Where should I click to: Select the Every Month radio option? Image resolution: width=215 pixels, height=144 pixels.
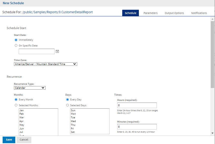click(x=16, y=99)
